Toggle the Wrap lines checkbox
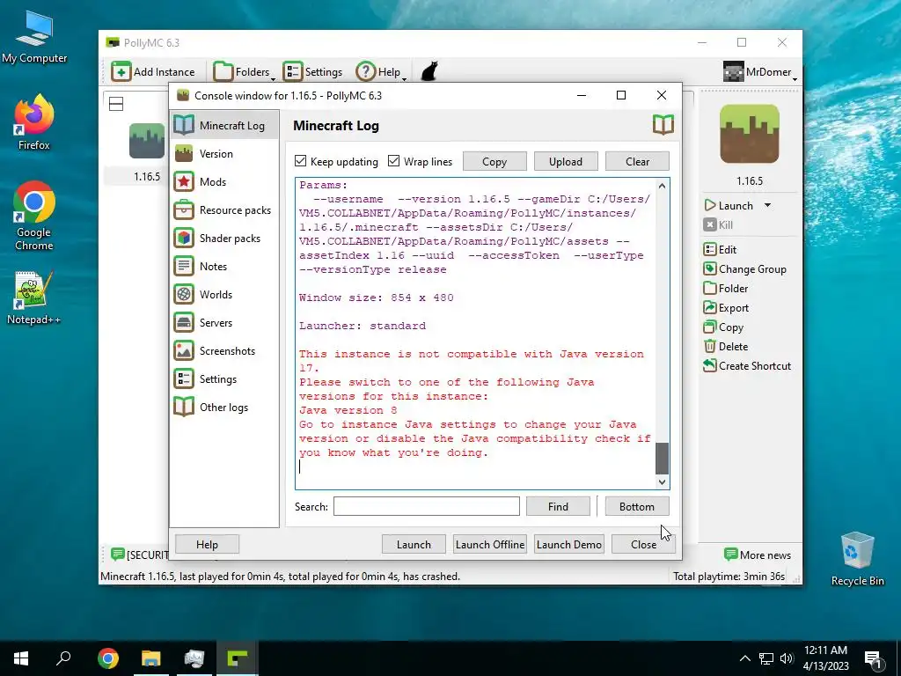 393,161
